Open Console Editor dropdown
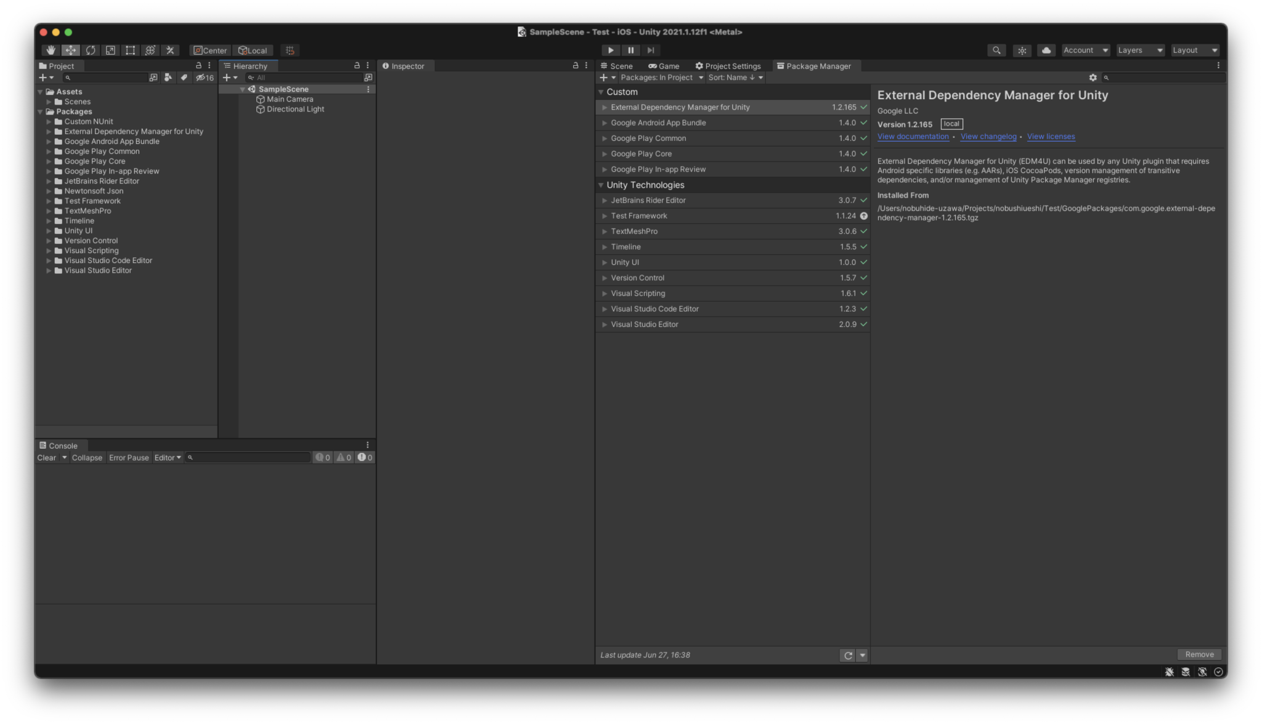Screen dimensions: 1262x724 [168, 457]
